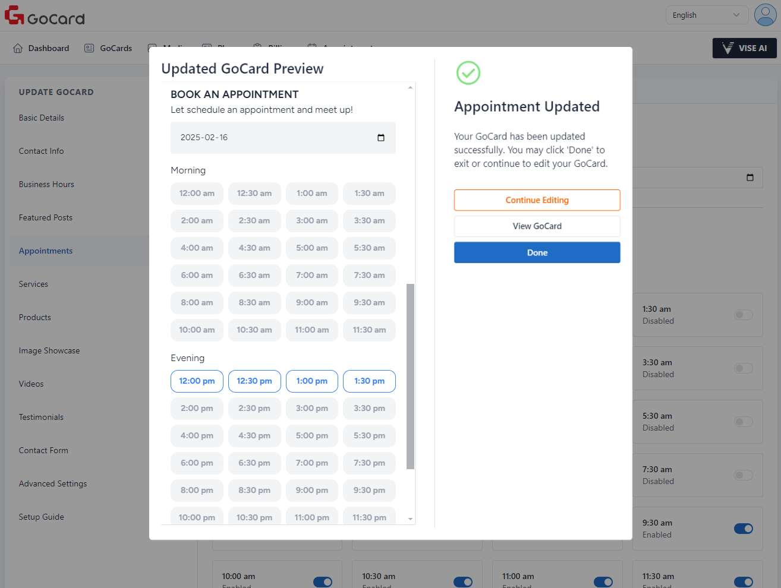Image resolution: width=781 pixels, height=588 pixels.
Task: Go to the Services section
Action: click(x=33, y=284)
